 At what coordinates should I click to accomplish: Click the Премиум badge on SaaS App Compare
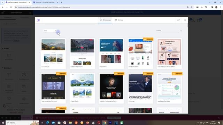click(177, 74)
